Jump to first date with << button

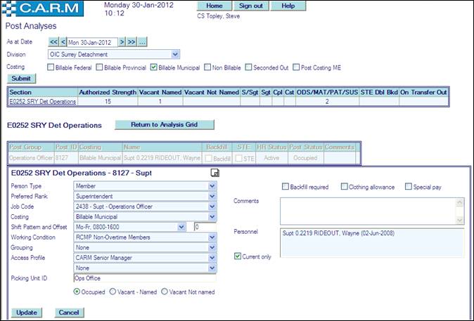click(53, 42)
